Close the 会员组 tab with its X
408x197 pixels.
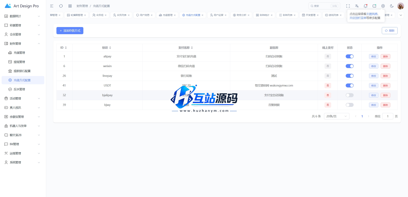105,15
